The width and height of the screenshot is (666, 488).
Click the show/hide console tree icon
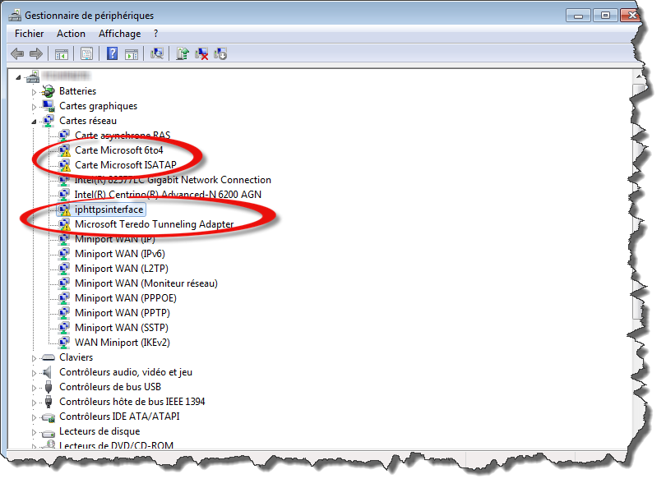point(62,54)
